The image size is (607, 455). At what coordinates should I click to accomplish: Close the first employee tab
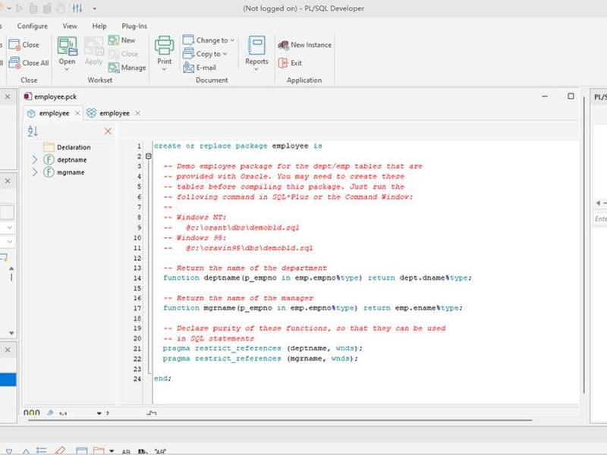coord(77,113)
